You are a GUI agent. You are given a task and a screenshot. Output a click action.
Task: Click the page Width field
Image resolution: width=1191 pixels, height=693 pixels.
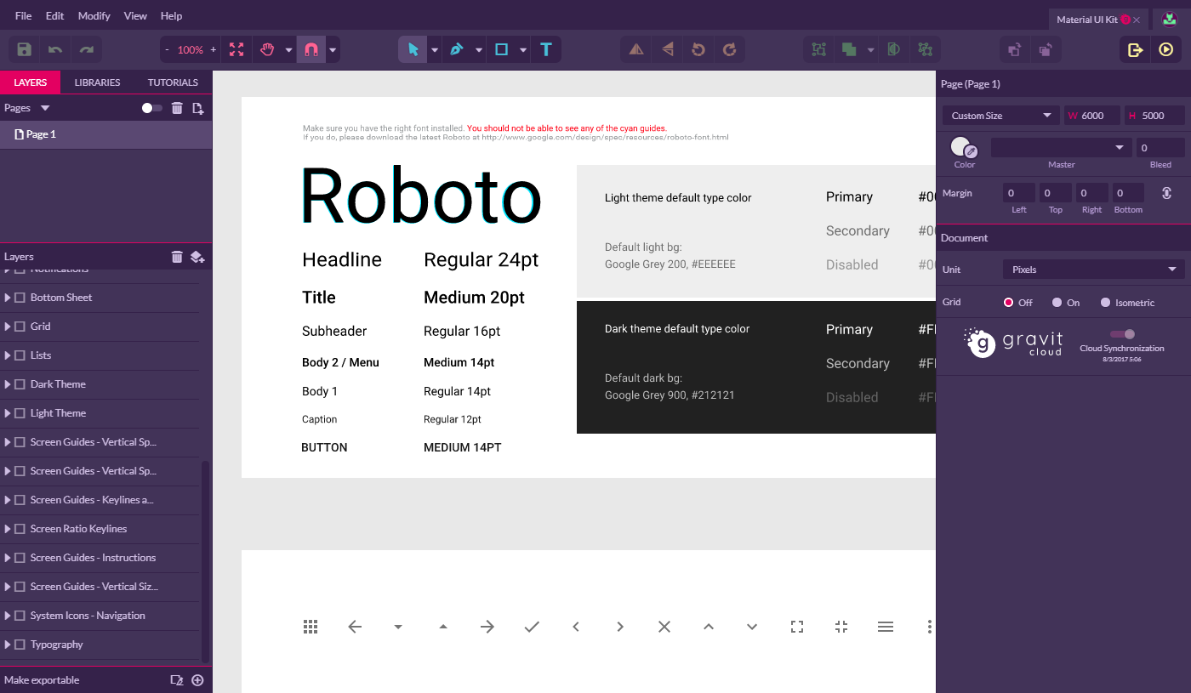(1092, 116)
